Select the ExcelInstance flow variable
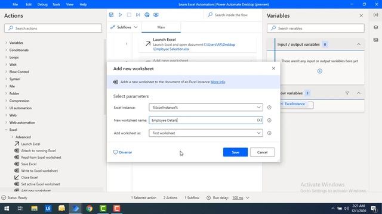 295,104
